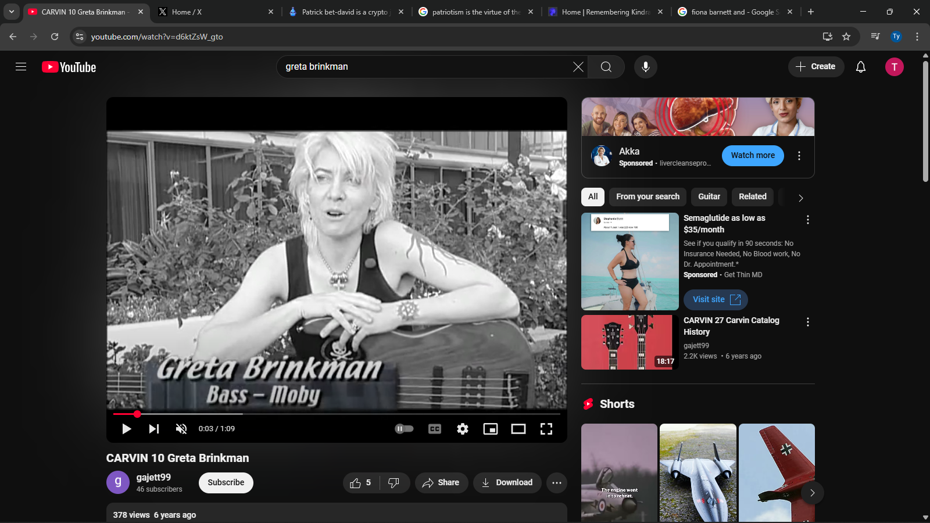Open the tab search dropdown
The image size is (930, 523).
coord(11,12)
